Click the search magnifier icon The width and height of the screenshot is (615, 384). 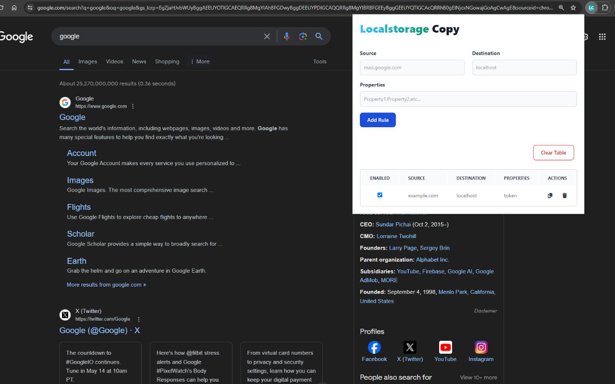point(319,36)
